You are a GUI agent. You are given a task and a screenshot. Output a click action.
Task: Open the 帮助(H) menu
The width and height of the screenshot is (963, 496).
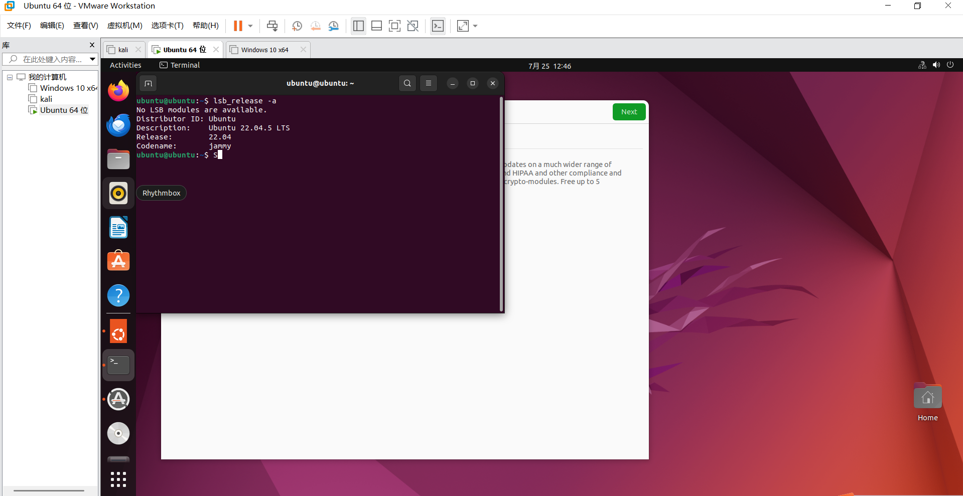pyautogui.click(x=206, y=26)
